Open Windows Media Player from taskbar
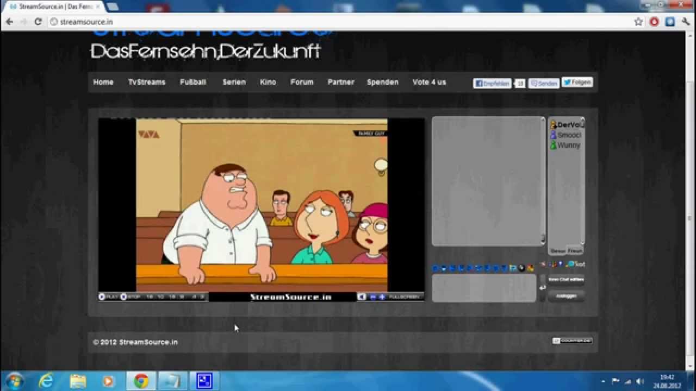Screen dimensions: 696x391 tap(108, 381)
